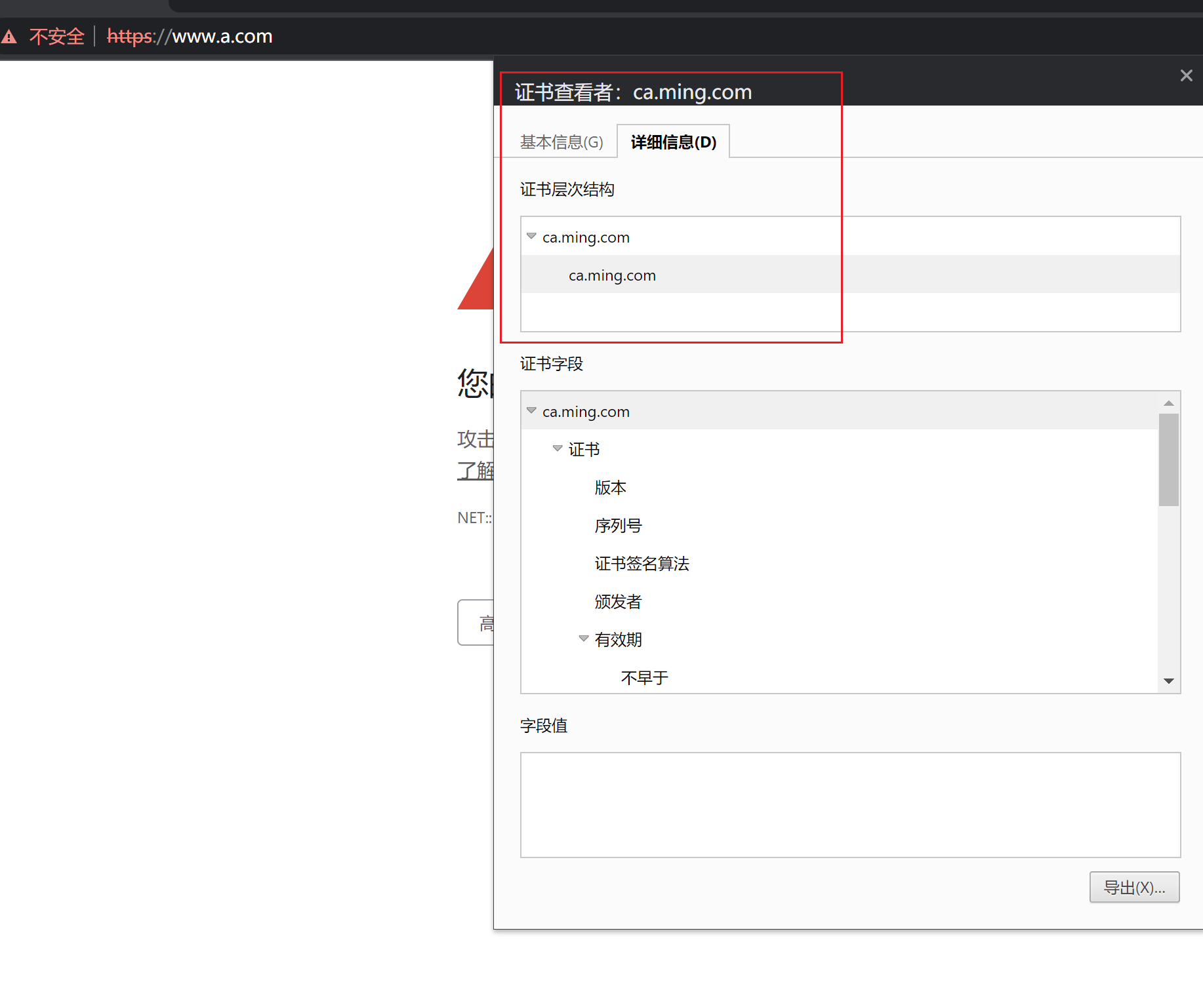The image size is (1203, 984).
Task: Collapse the 证书 node triangle
Action: 558,449
